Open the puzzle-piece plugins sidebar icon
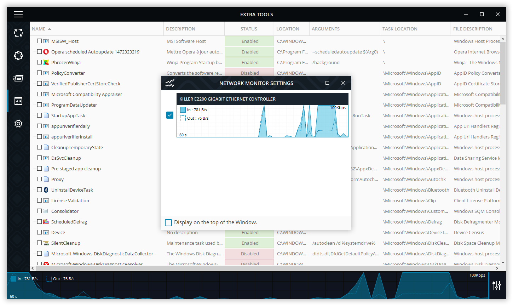 pos(18,56)
